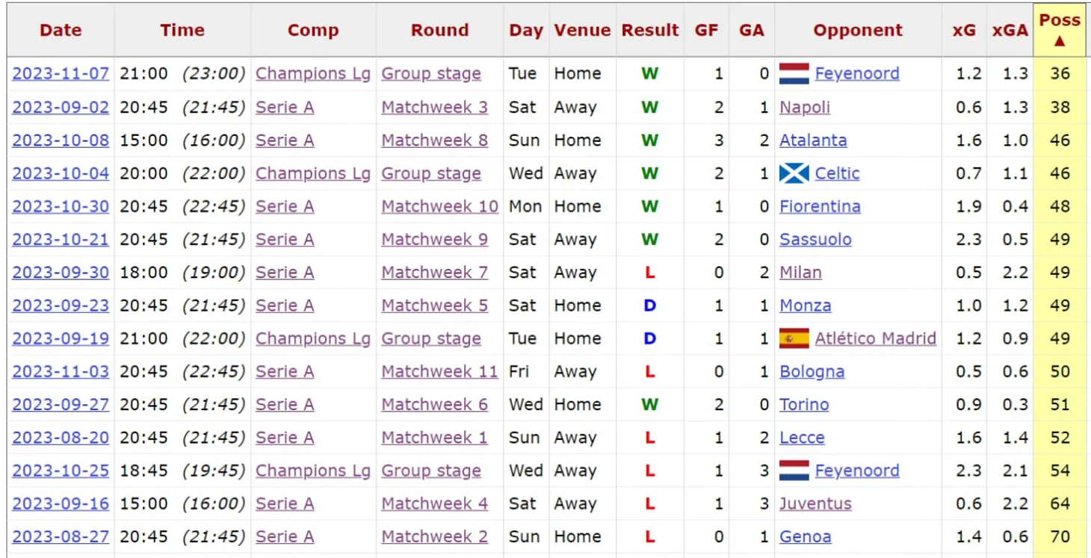Sort table by Date column header

[61, 30]
